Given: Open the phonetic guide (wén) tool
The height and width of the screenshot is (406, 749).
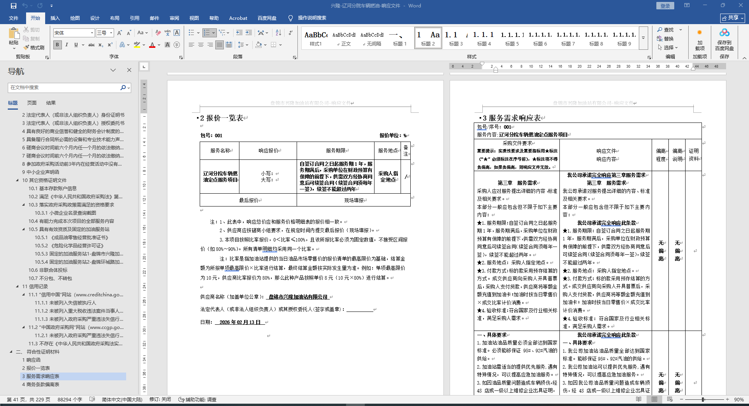Looking at the screenshot, I should 167,33.
